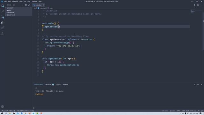Open the debug console icon in Run toolbar
This screenshot has width=204, height=115.
[x=29, y=5]
